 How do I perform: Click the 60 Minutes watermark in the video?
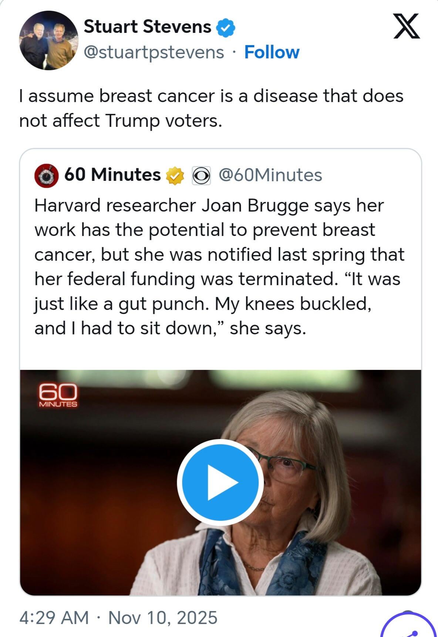(58, 395)
